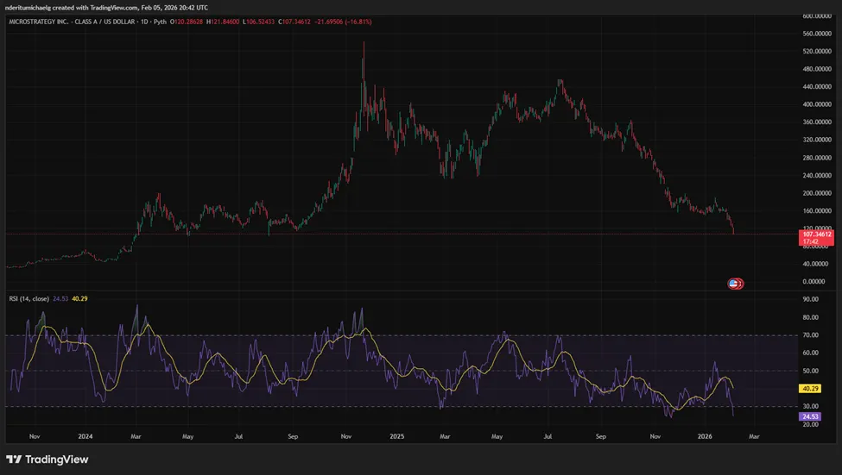The image size is (842, 475).
Task: Click the purple RSI value in legend
Action: tap(60, 298)
